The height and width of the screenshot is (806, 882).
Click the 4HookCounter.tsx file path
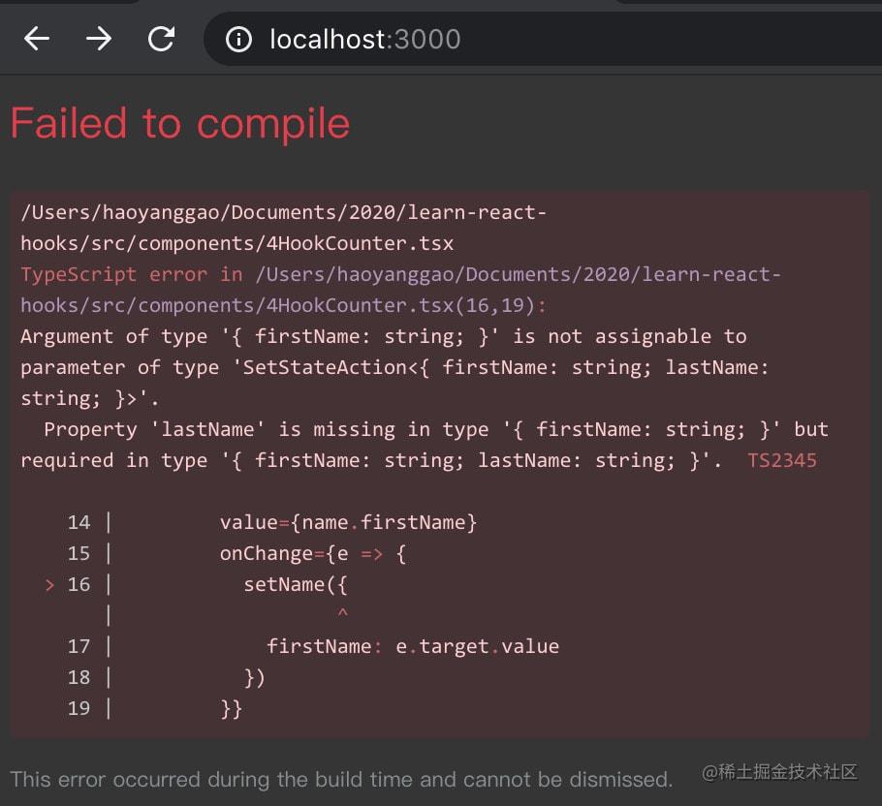pos(283,228)
